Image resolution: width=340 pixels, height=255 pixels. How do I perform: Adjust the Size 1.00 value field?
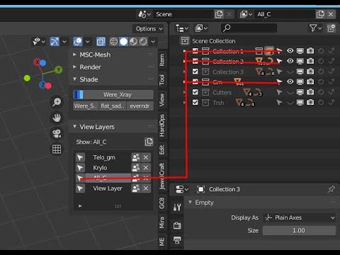click(x=300, y=230)
